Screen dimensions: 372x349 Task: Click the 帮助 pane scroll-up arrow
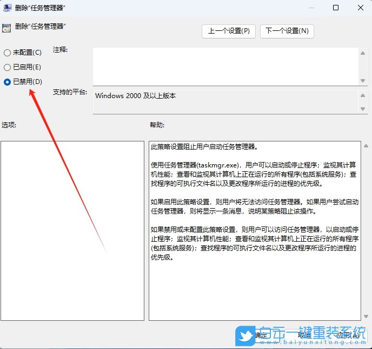[x=366, y=146]
